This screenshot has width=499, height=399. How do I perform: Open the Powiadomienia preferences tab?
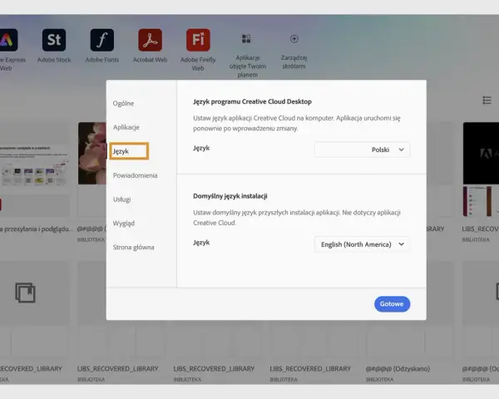(136, 175)
